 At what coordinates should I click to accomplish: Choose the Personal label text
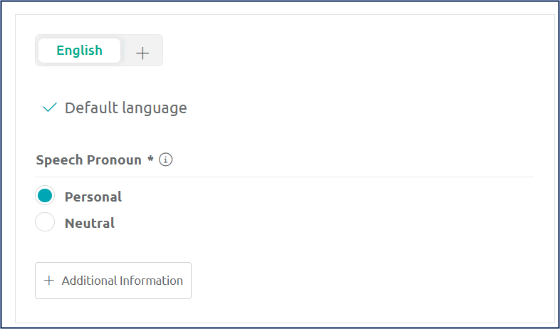pyautogui.click(x=93, y=197)
